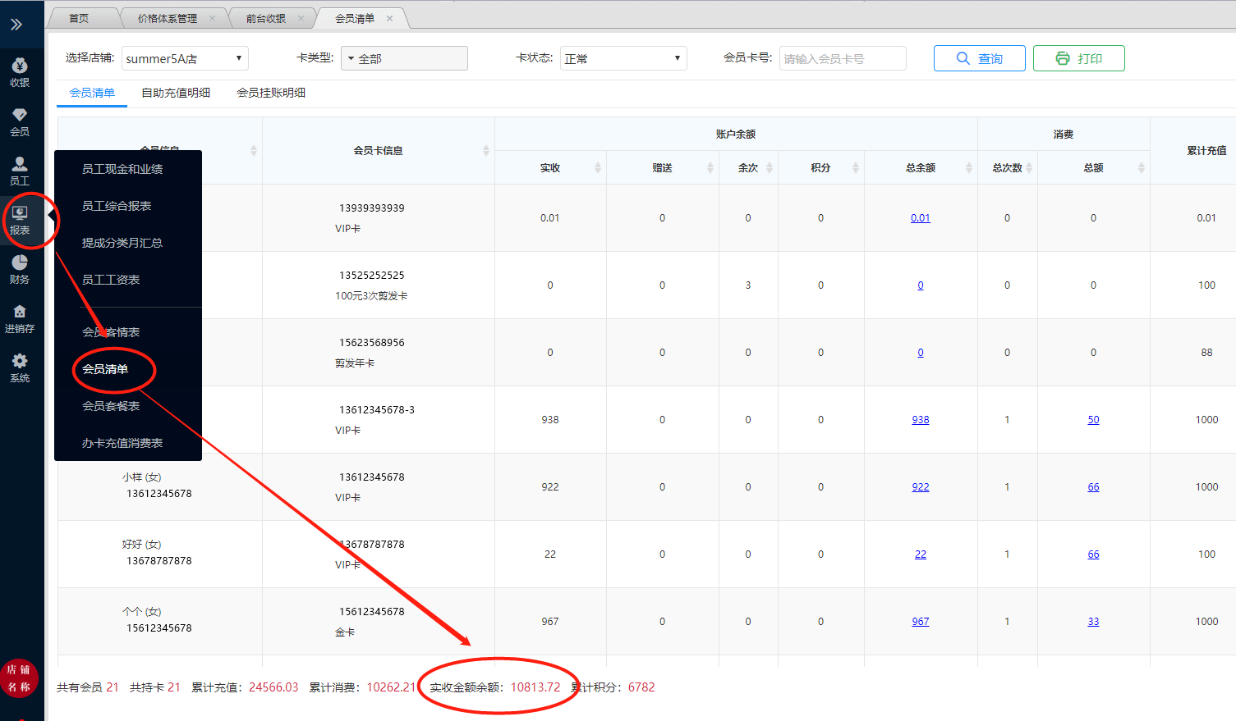
Task: Click member name 小样 (女)
Action: tap(142, 477)
